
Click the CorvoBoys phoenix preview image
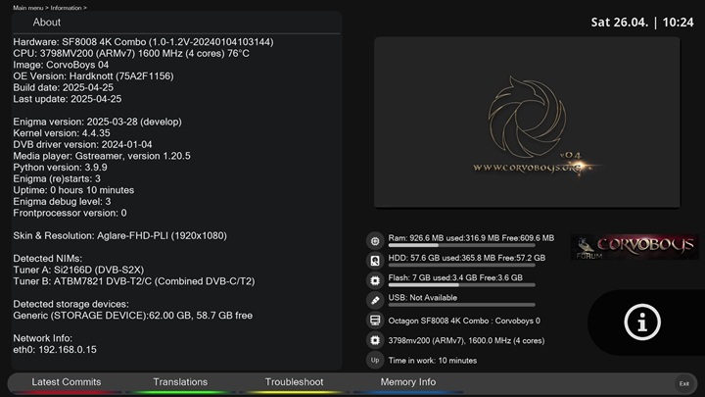coord(527,123)
